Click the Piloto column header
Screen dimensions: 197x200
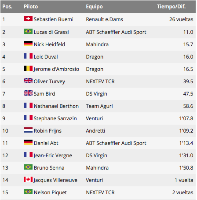point(31,7)
